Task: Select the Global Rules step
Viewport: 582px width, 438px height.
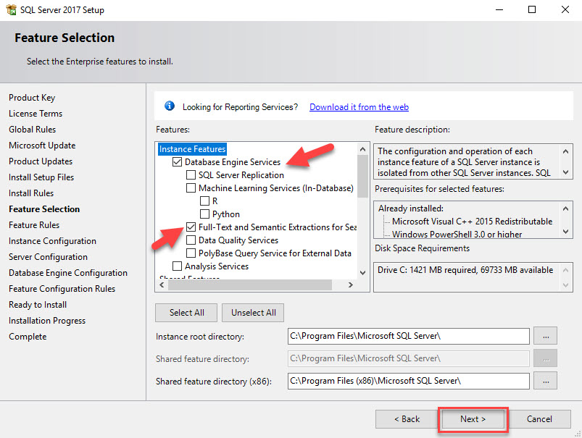Action: [x=33, y=130]
